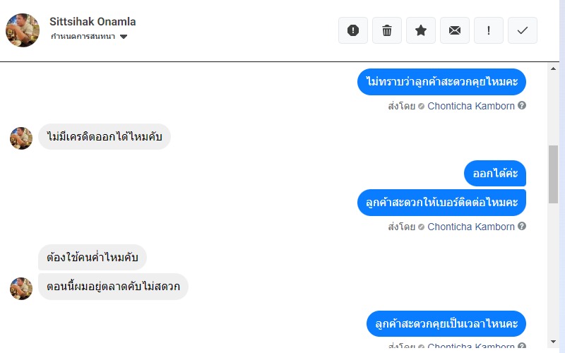Click the ลูกค้าสะดวกคุยเป็นเวลาไหนคะ message bubble
565x353 pixels.
tap(446, 324)
